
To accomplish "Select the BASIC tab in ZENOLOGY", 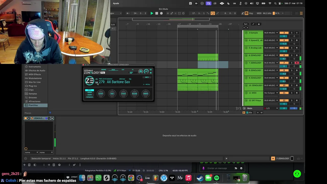I will tap(113, 70).
